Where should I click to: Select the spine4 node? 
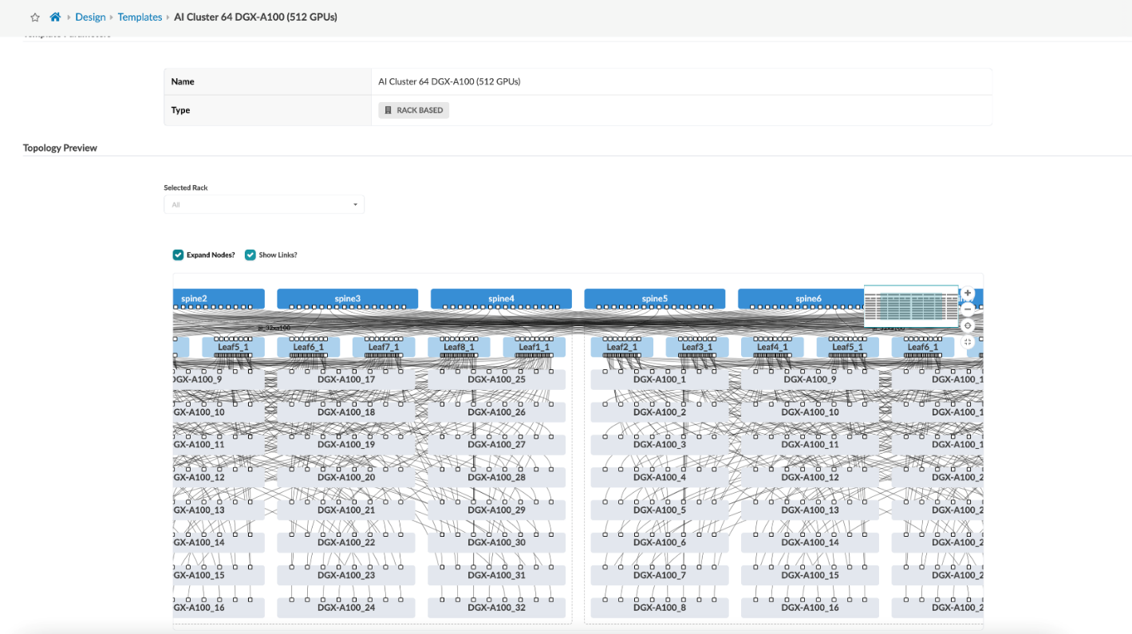(501, 299)
